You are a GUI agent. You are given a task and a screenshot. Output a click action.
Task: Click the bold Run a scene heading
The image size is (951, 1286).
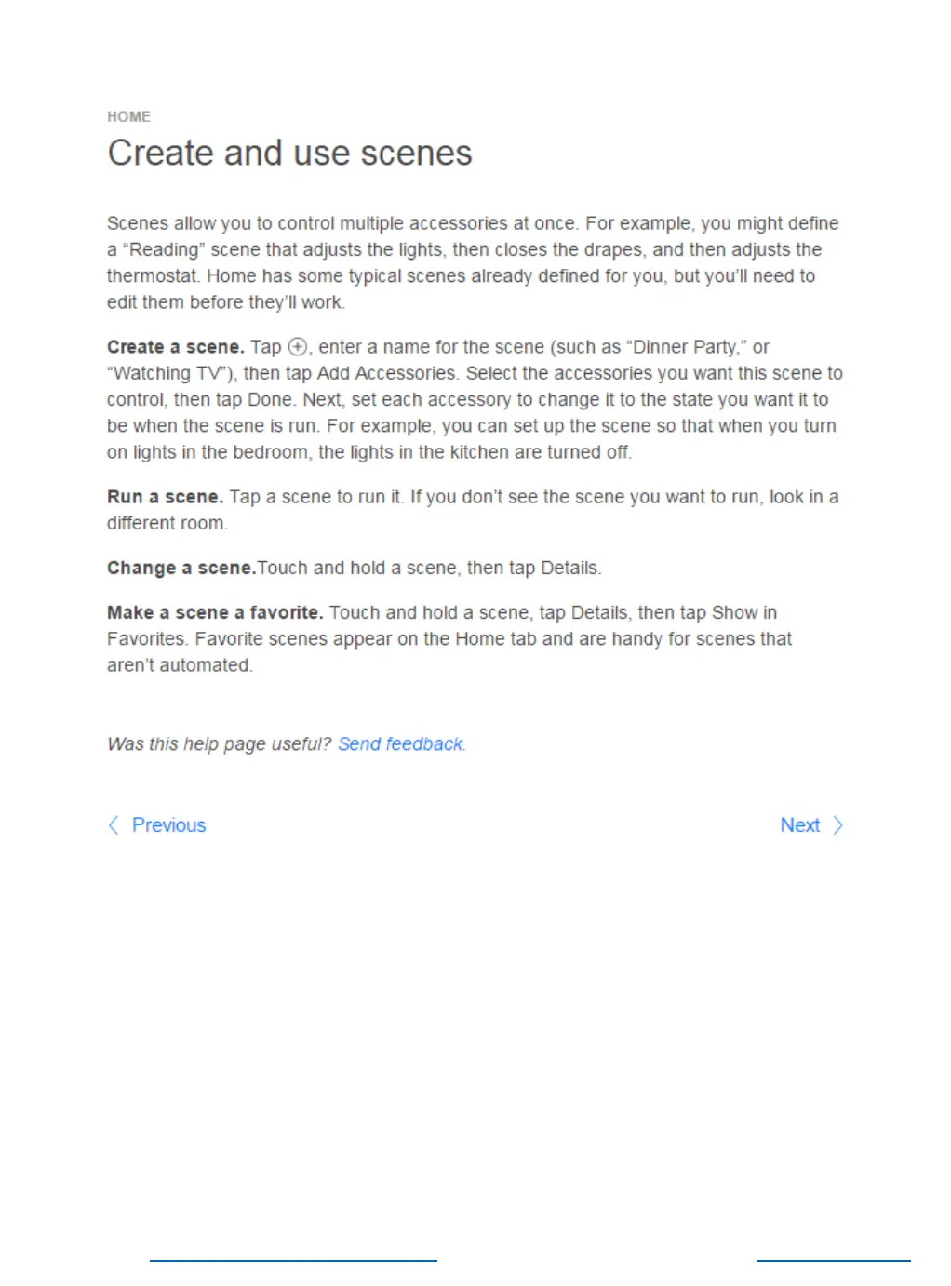point(166,497)
